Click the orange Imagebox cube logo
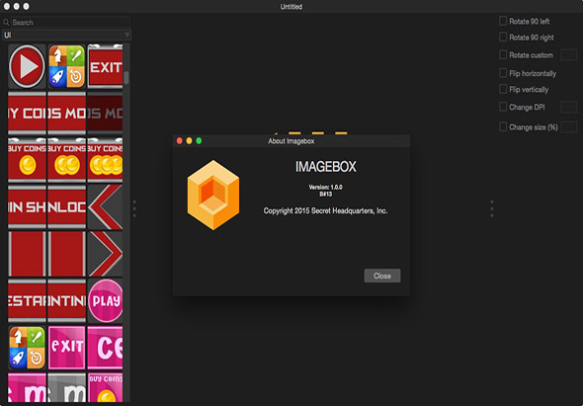 tap(213, 196)
